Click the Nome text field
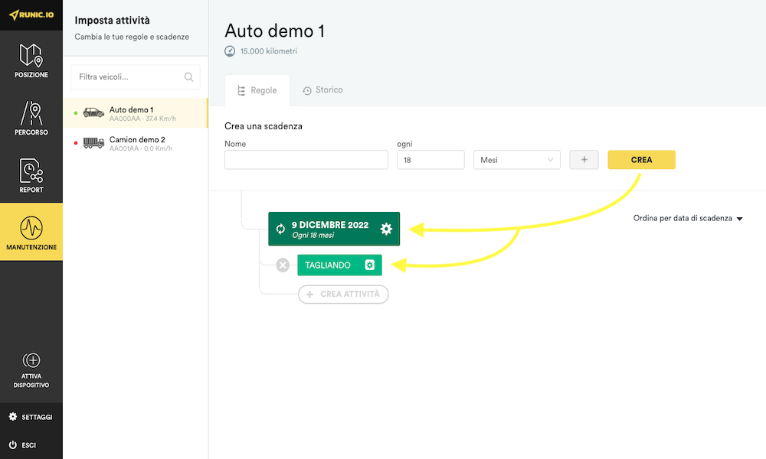766x459 pixels. (306, 160)
